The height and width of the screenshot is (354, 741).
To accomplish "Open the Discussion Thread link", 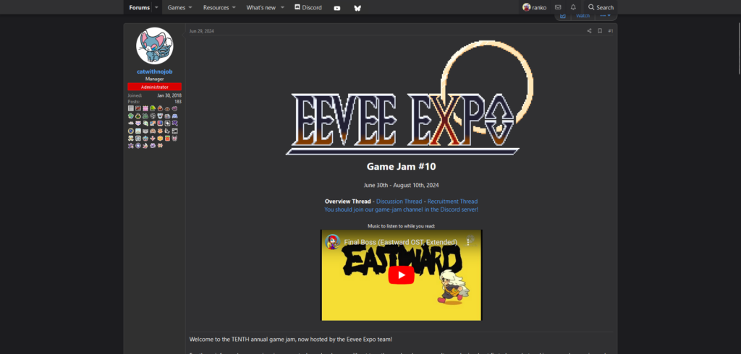I will click(399, 202).
